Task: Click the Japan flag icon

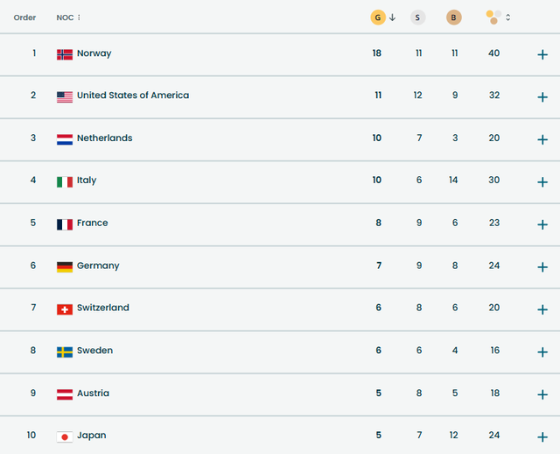Action: pos(65,436)
